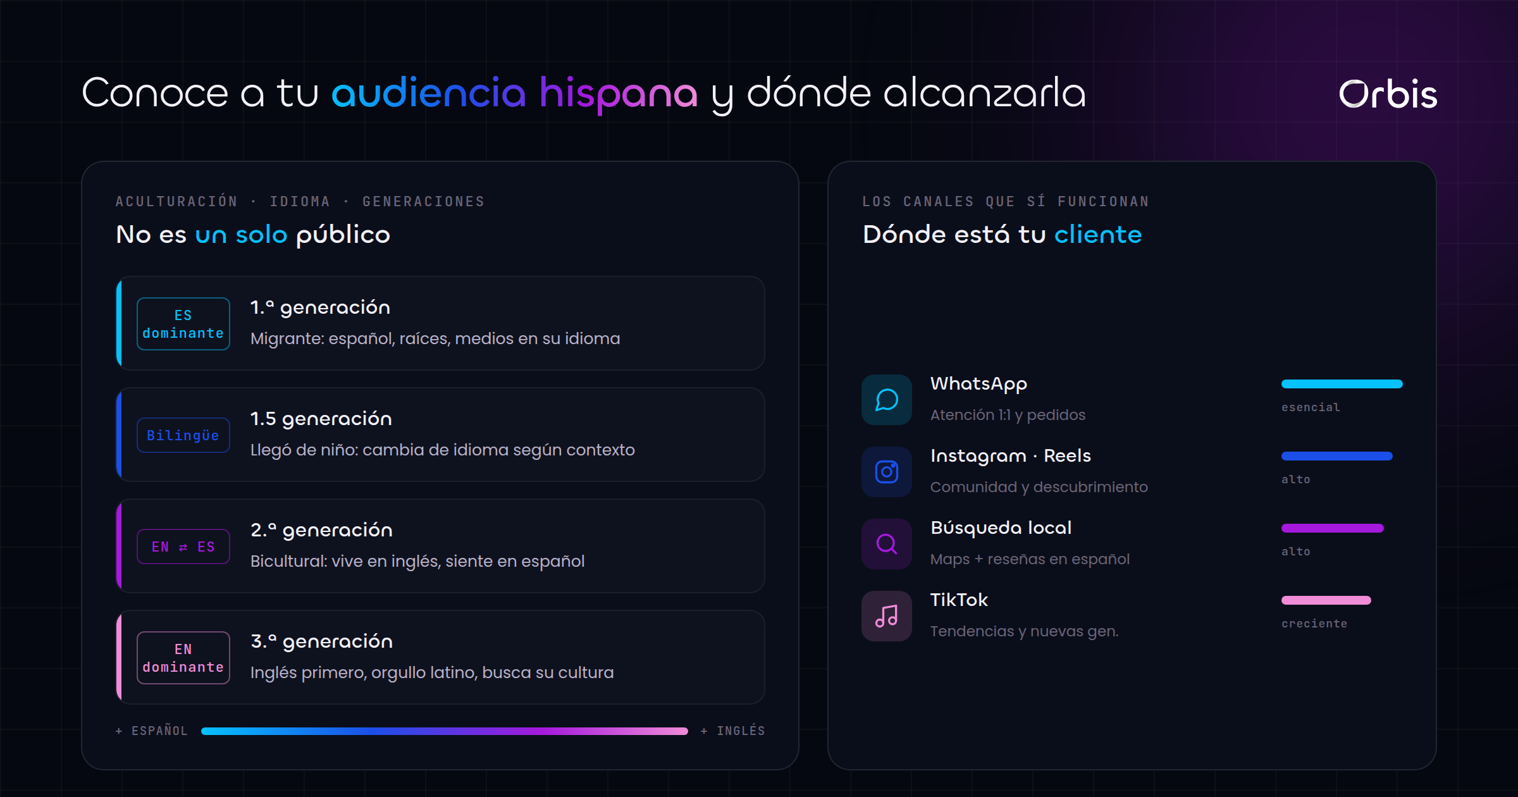Select the EN dominante badge
Image resolution: width=1518 pixels, height=797 pixels.
click(x=183, y=658)
